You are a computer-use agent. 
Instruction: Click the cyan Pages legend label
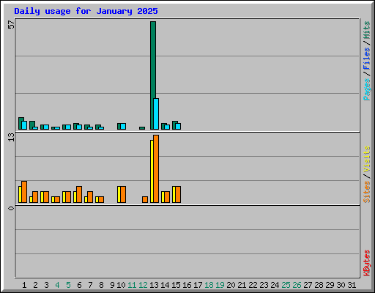click(x=366, y=89)
